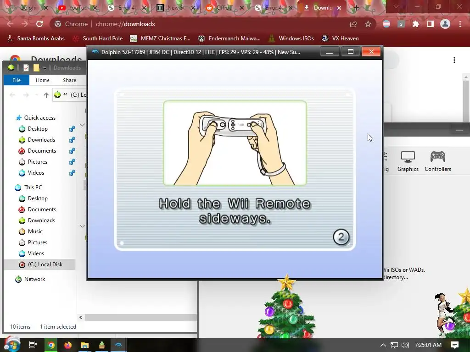Share this page from the address bar

(x=353, y=24)
